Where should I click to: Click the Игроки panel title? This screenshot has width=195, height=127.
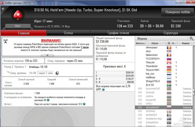pyautogui.click(x=142, y=39)
